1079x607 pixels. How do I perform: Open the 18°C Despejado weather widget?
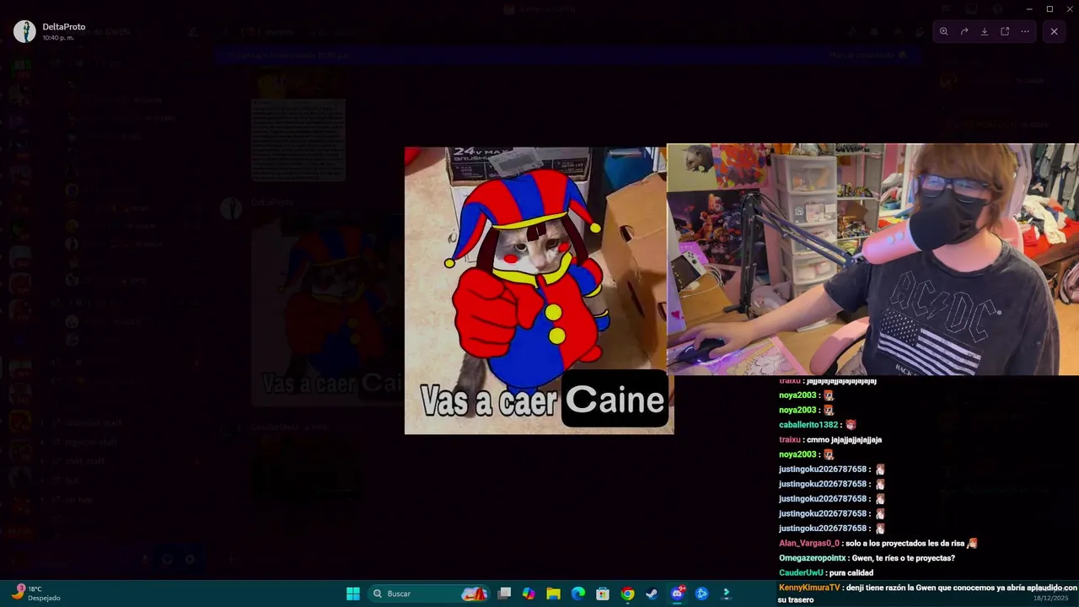point(35,594)
